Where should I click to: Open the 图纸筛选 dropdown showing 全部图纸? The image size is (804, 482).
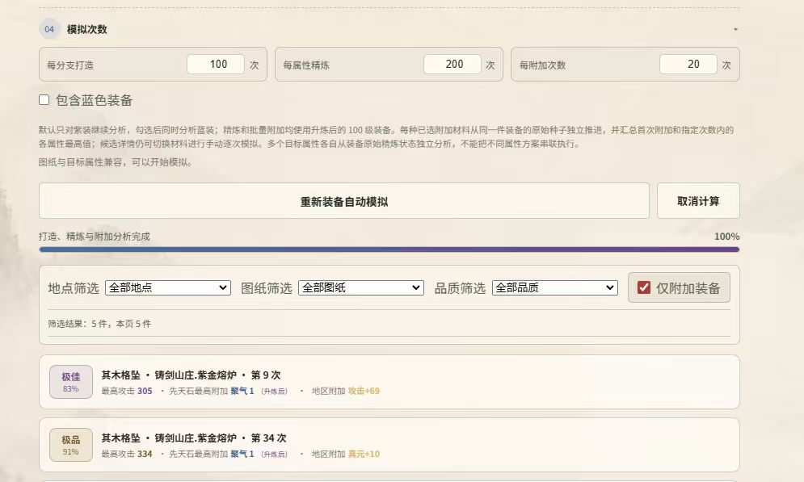[x=361, y=287]
